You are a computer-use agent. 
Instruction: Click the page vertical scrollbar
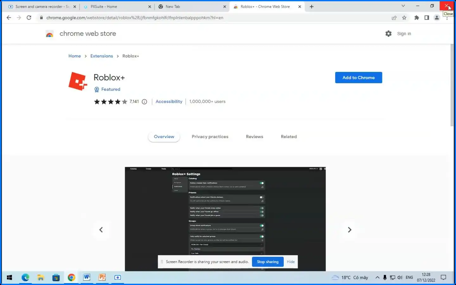coord(452,85)
